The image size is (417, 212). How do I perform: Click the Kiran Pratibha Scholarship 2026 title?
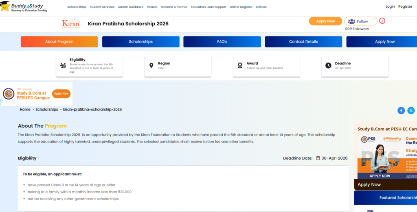click(128, 24)
